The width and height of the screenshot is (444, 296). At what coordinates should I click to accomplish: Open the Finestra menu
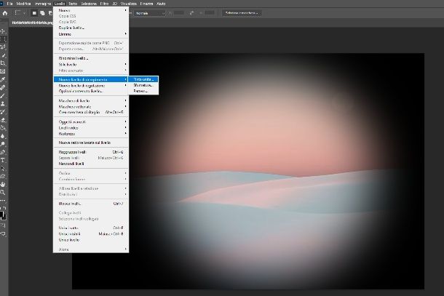coord(146,4)
